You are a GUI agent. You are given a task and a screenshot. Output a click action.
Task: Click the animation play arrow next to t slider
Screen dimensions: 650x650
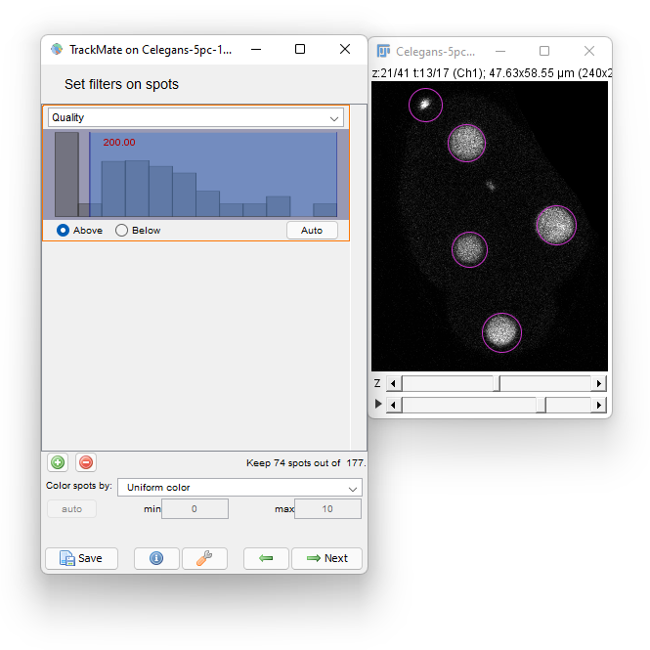[x=377, y=404]
